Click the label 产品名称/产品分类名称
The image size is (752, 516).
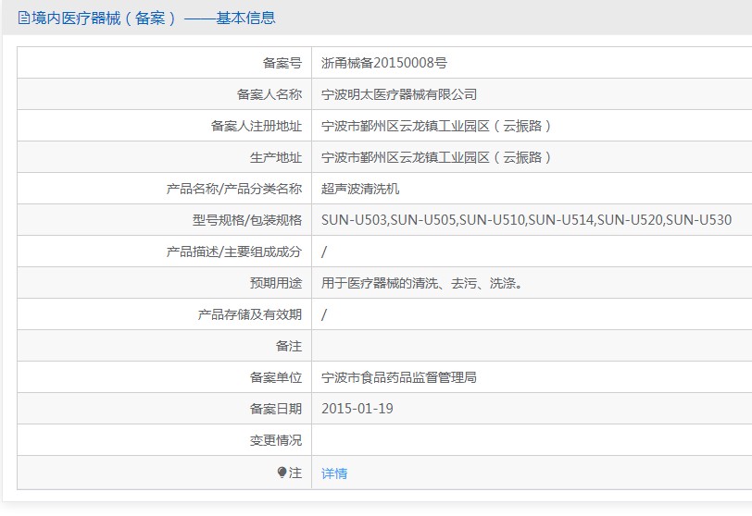pos(234,189)
